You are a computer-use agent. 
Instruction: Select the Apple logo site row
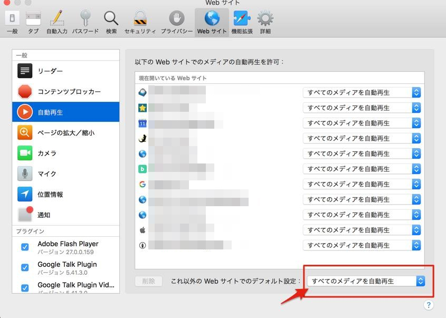tap(280, 230)
